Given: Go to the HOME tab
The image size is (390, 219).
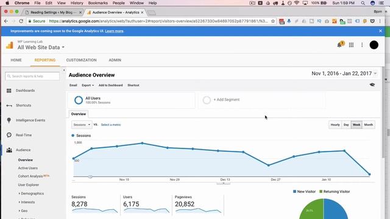Looking at the screenshot, I should point(16,60).
